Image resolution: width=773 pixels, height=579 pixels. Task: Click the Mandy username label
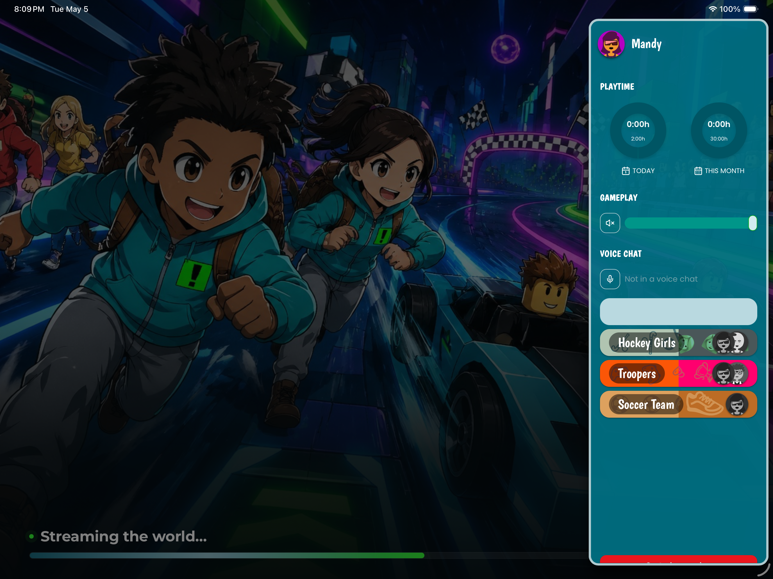646,44
